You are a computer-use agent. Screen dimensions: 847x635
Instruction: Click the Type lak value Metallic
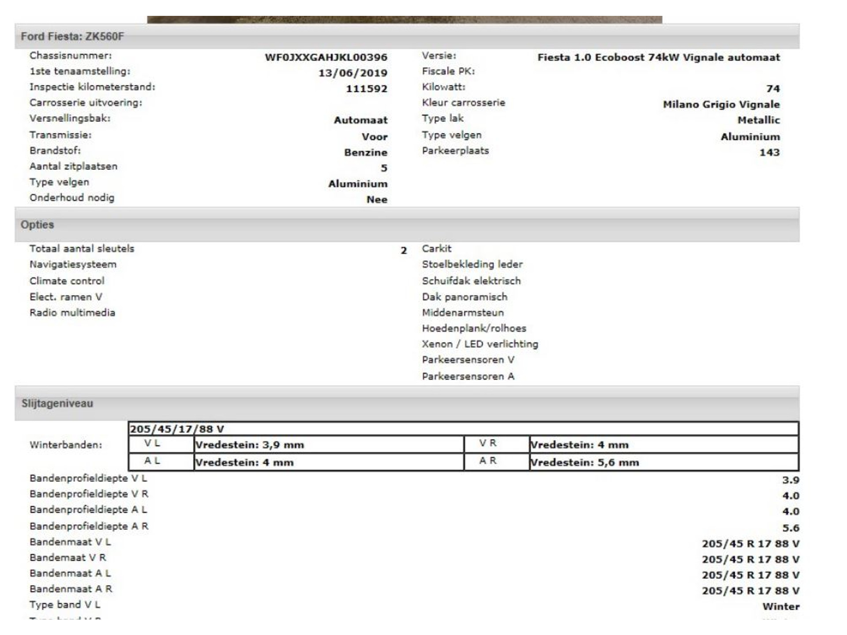point(759,120)
